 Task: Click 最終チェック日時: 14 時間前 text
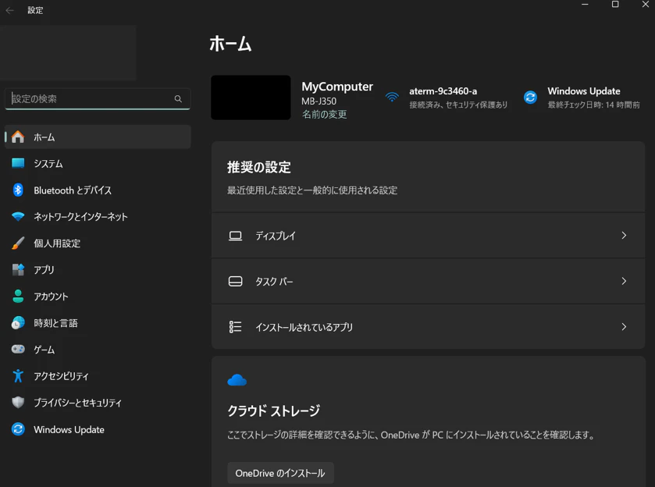[x=593, y=105]
